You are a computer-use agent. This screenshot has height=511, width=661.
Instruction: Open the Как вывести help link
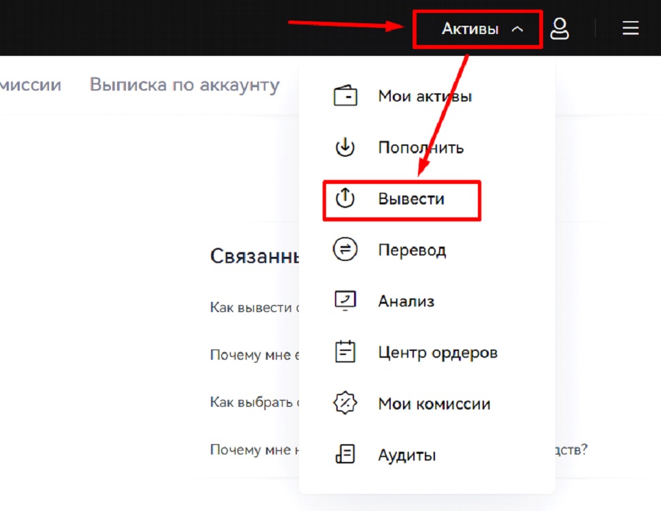255,307
